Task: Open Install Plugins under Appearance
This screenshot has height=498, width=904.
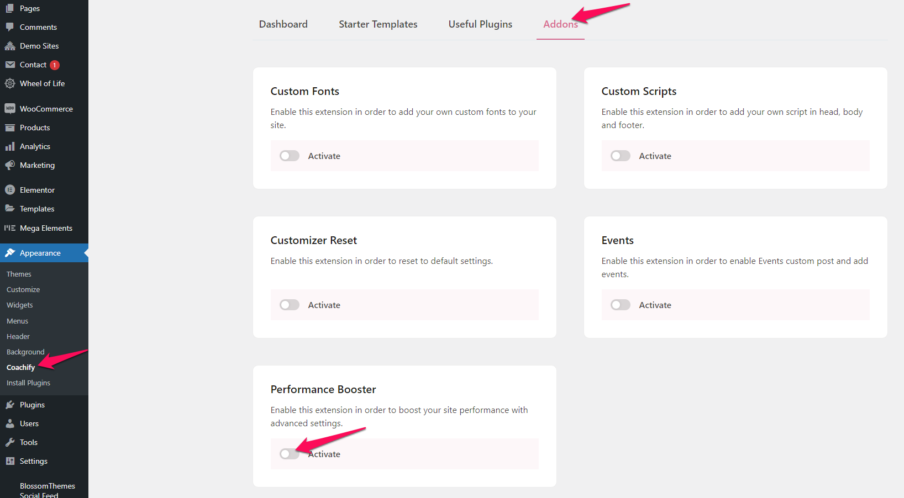Action: pyautogui.click(x=28, y=383)
